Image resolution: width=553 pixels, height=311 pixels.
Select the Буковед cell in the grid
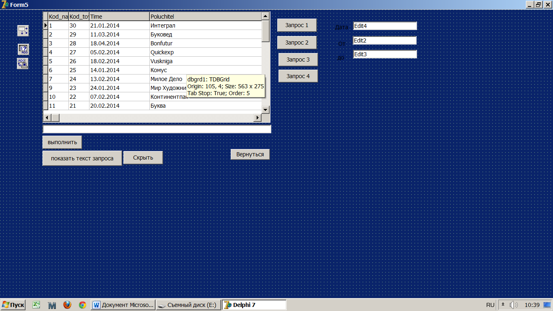point(206,34)
